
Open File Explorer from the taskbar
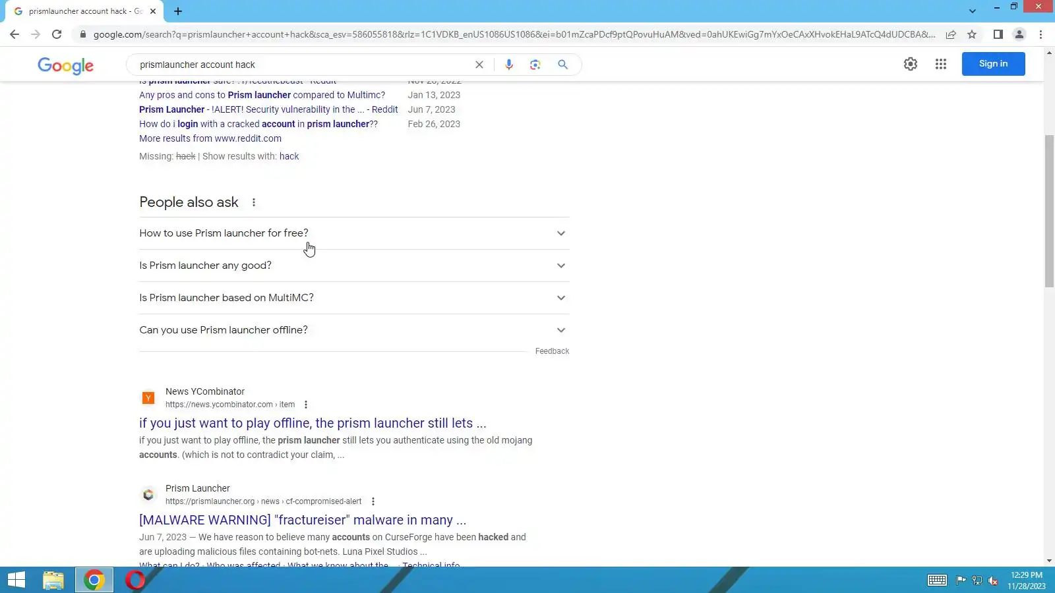53,580
